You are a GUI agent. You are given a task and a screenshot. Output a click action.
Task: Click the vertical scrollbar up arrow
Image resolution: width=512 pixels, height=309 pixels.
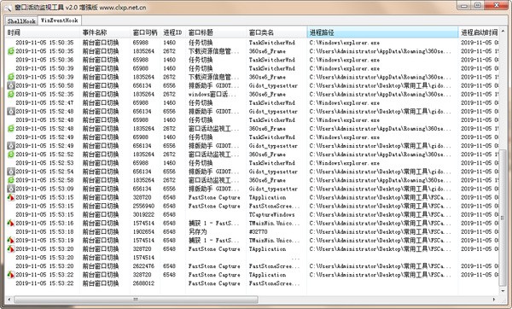point(503,31)
